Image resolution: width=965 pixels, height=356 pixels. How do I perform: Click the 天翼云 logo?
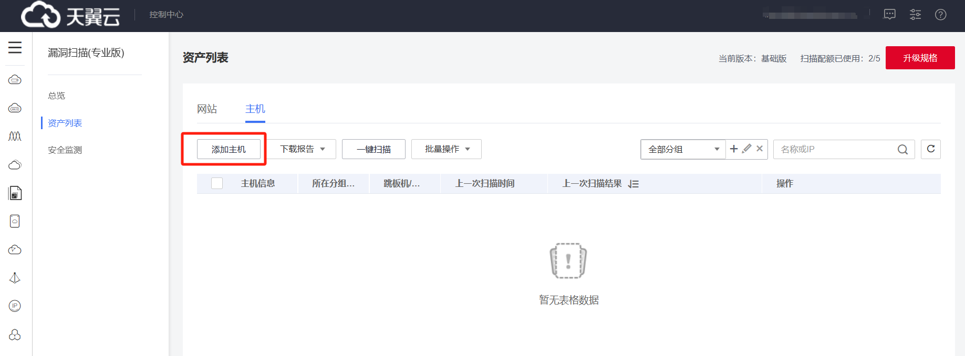70,15
